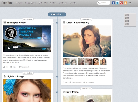The image size is (138, 102).
Task: Open the Timelapse Video post title
Action: tap(16, 22)
